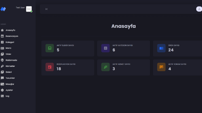Click the Ayarlar gear icon
The image size is (202, 113).
(2, 90)
